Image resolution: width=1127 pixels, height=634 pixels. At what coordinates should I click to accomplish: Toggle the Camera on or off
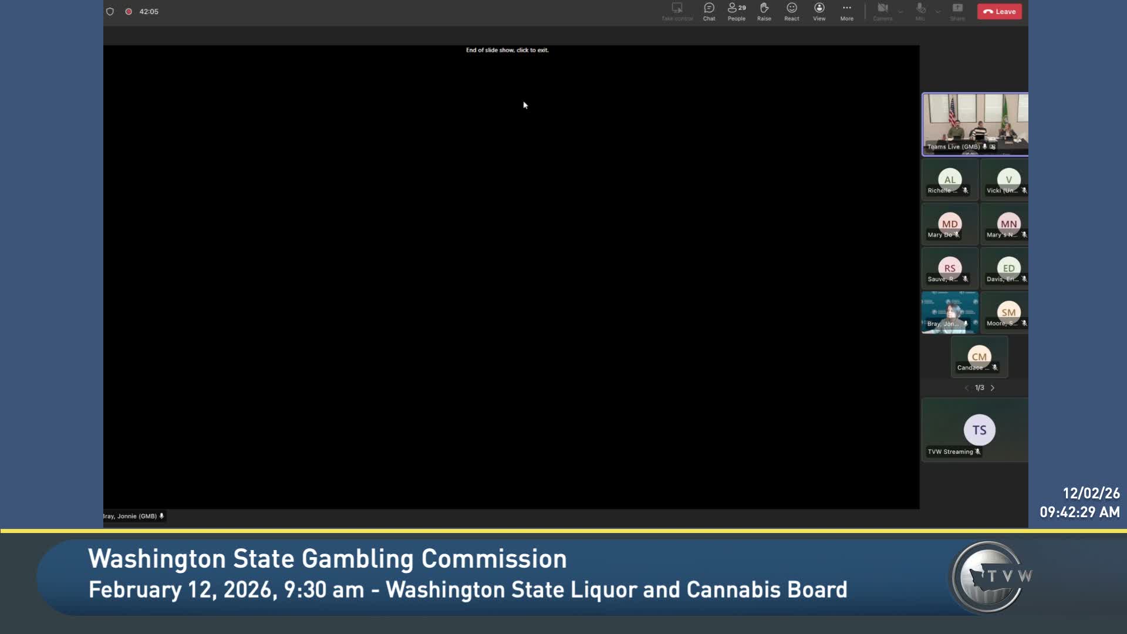point(883,11)
